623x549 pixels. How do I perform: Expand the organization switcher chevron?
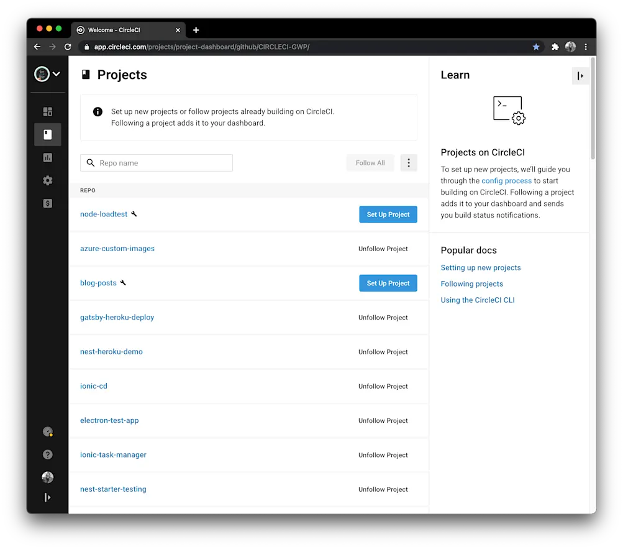pyautogui.click(x=57, y=74)
